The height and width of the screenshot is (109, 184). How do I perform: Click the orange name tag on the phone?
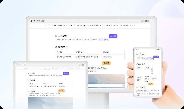[x=151, y=84]
